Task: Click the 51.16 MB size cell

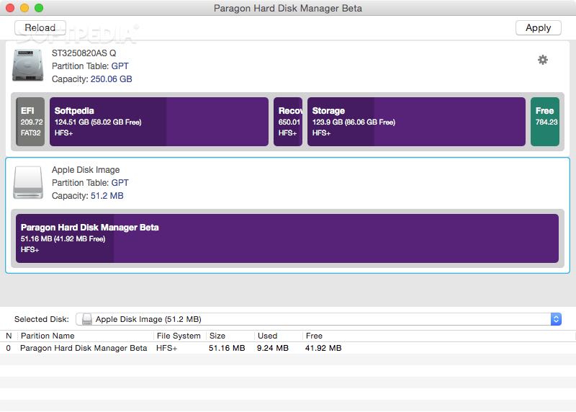Action: coord(227,348)
